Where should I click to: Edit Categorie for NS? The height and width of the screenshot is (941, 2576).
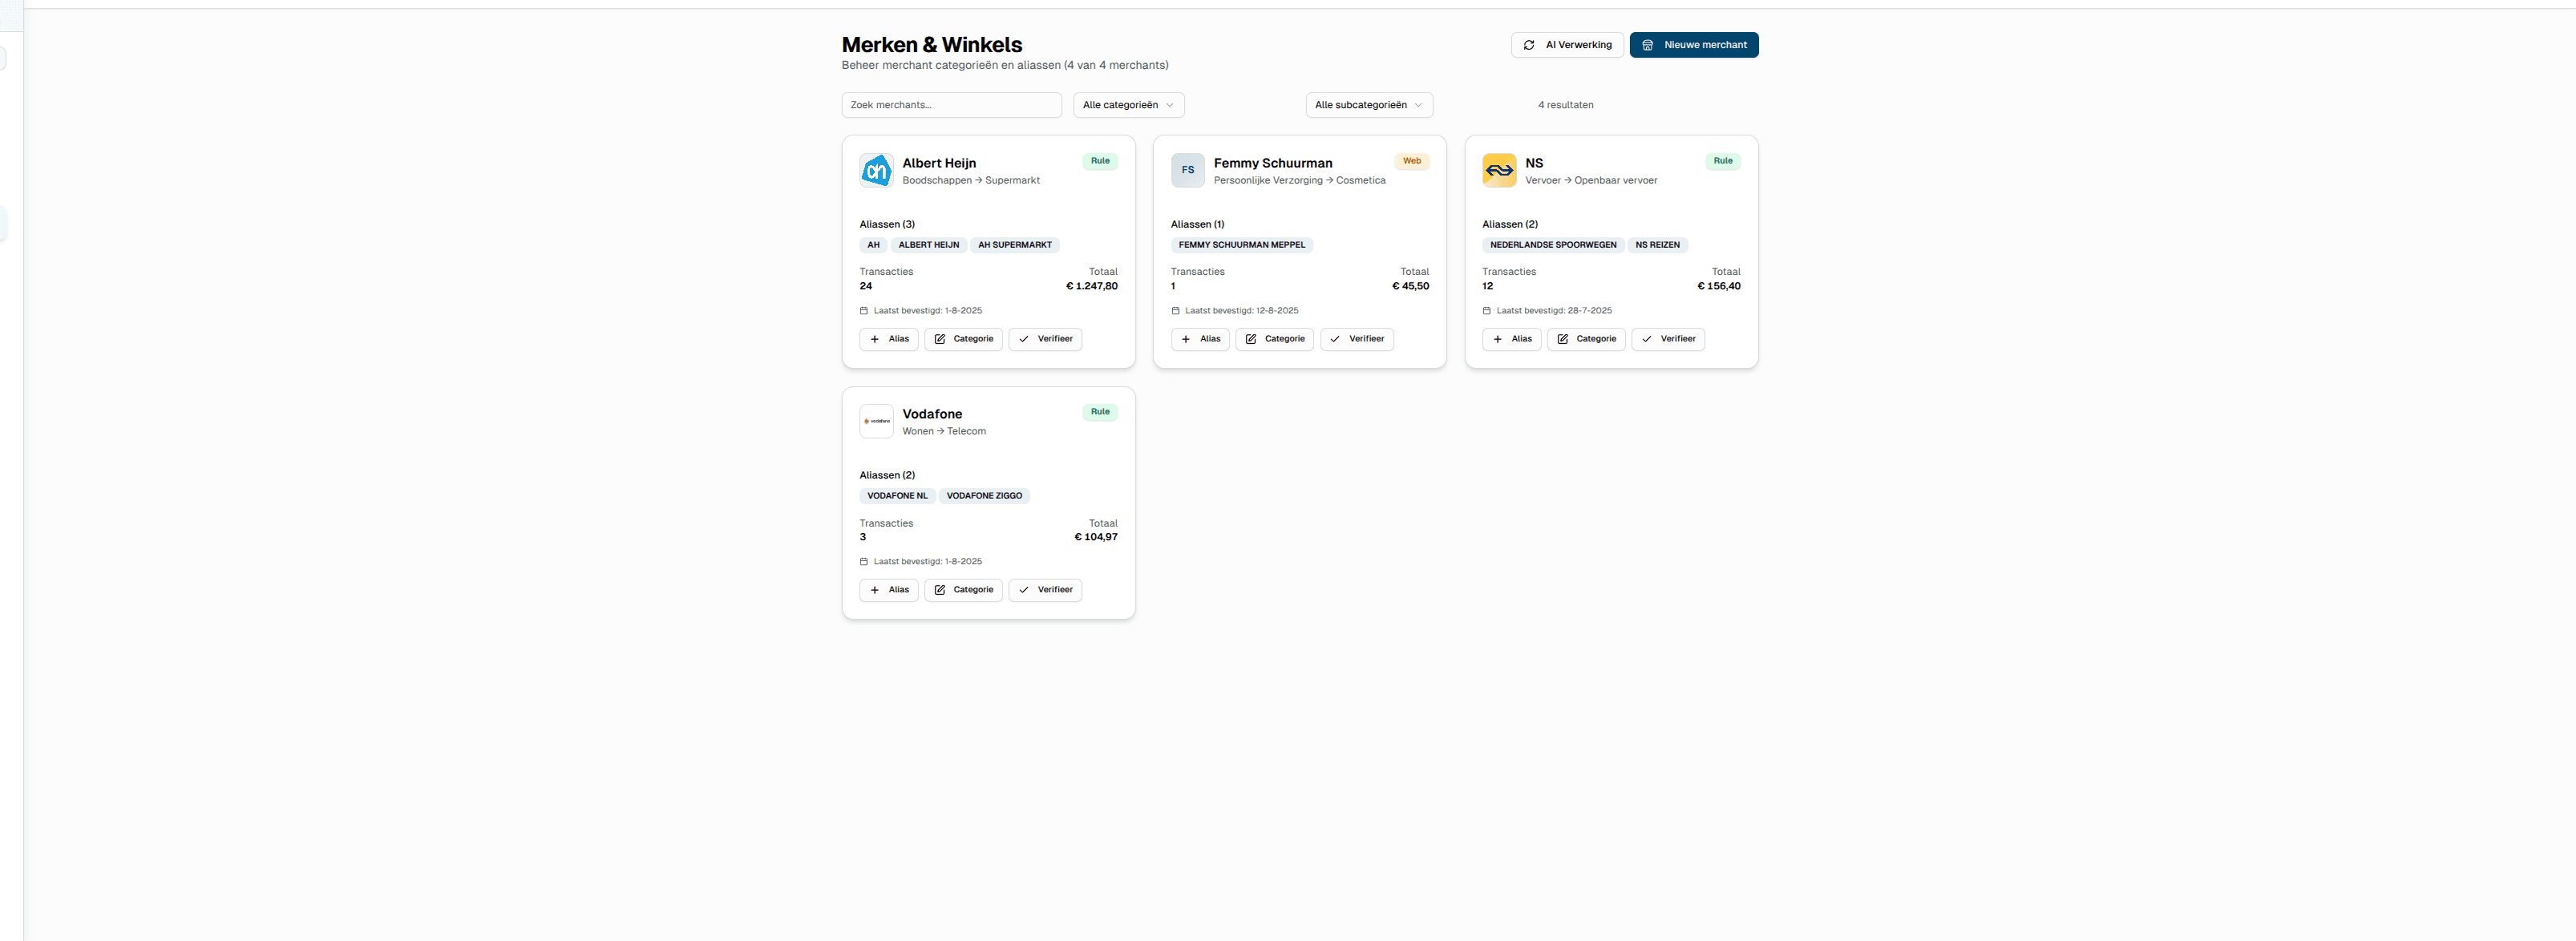[x=1586, y=339]
